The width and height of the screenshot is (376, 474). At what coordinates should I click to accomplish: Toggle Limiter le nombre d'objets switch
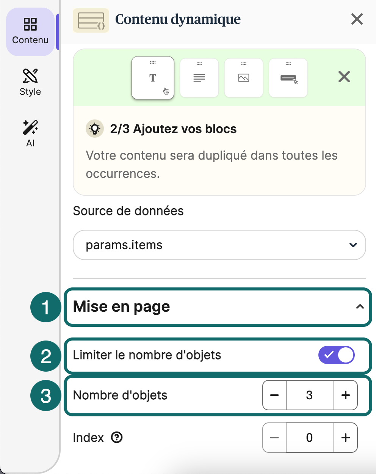[337, 355]
